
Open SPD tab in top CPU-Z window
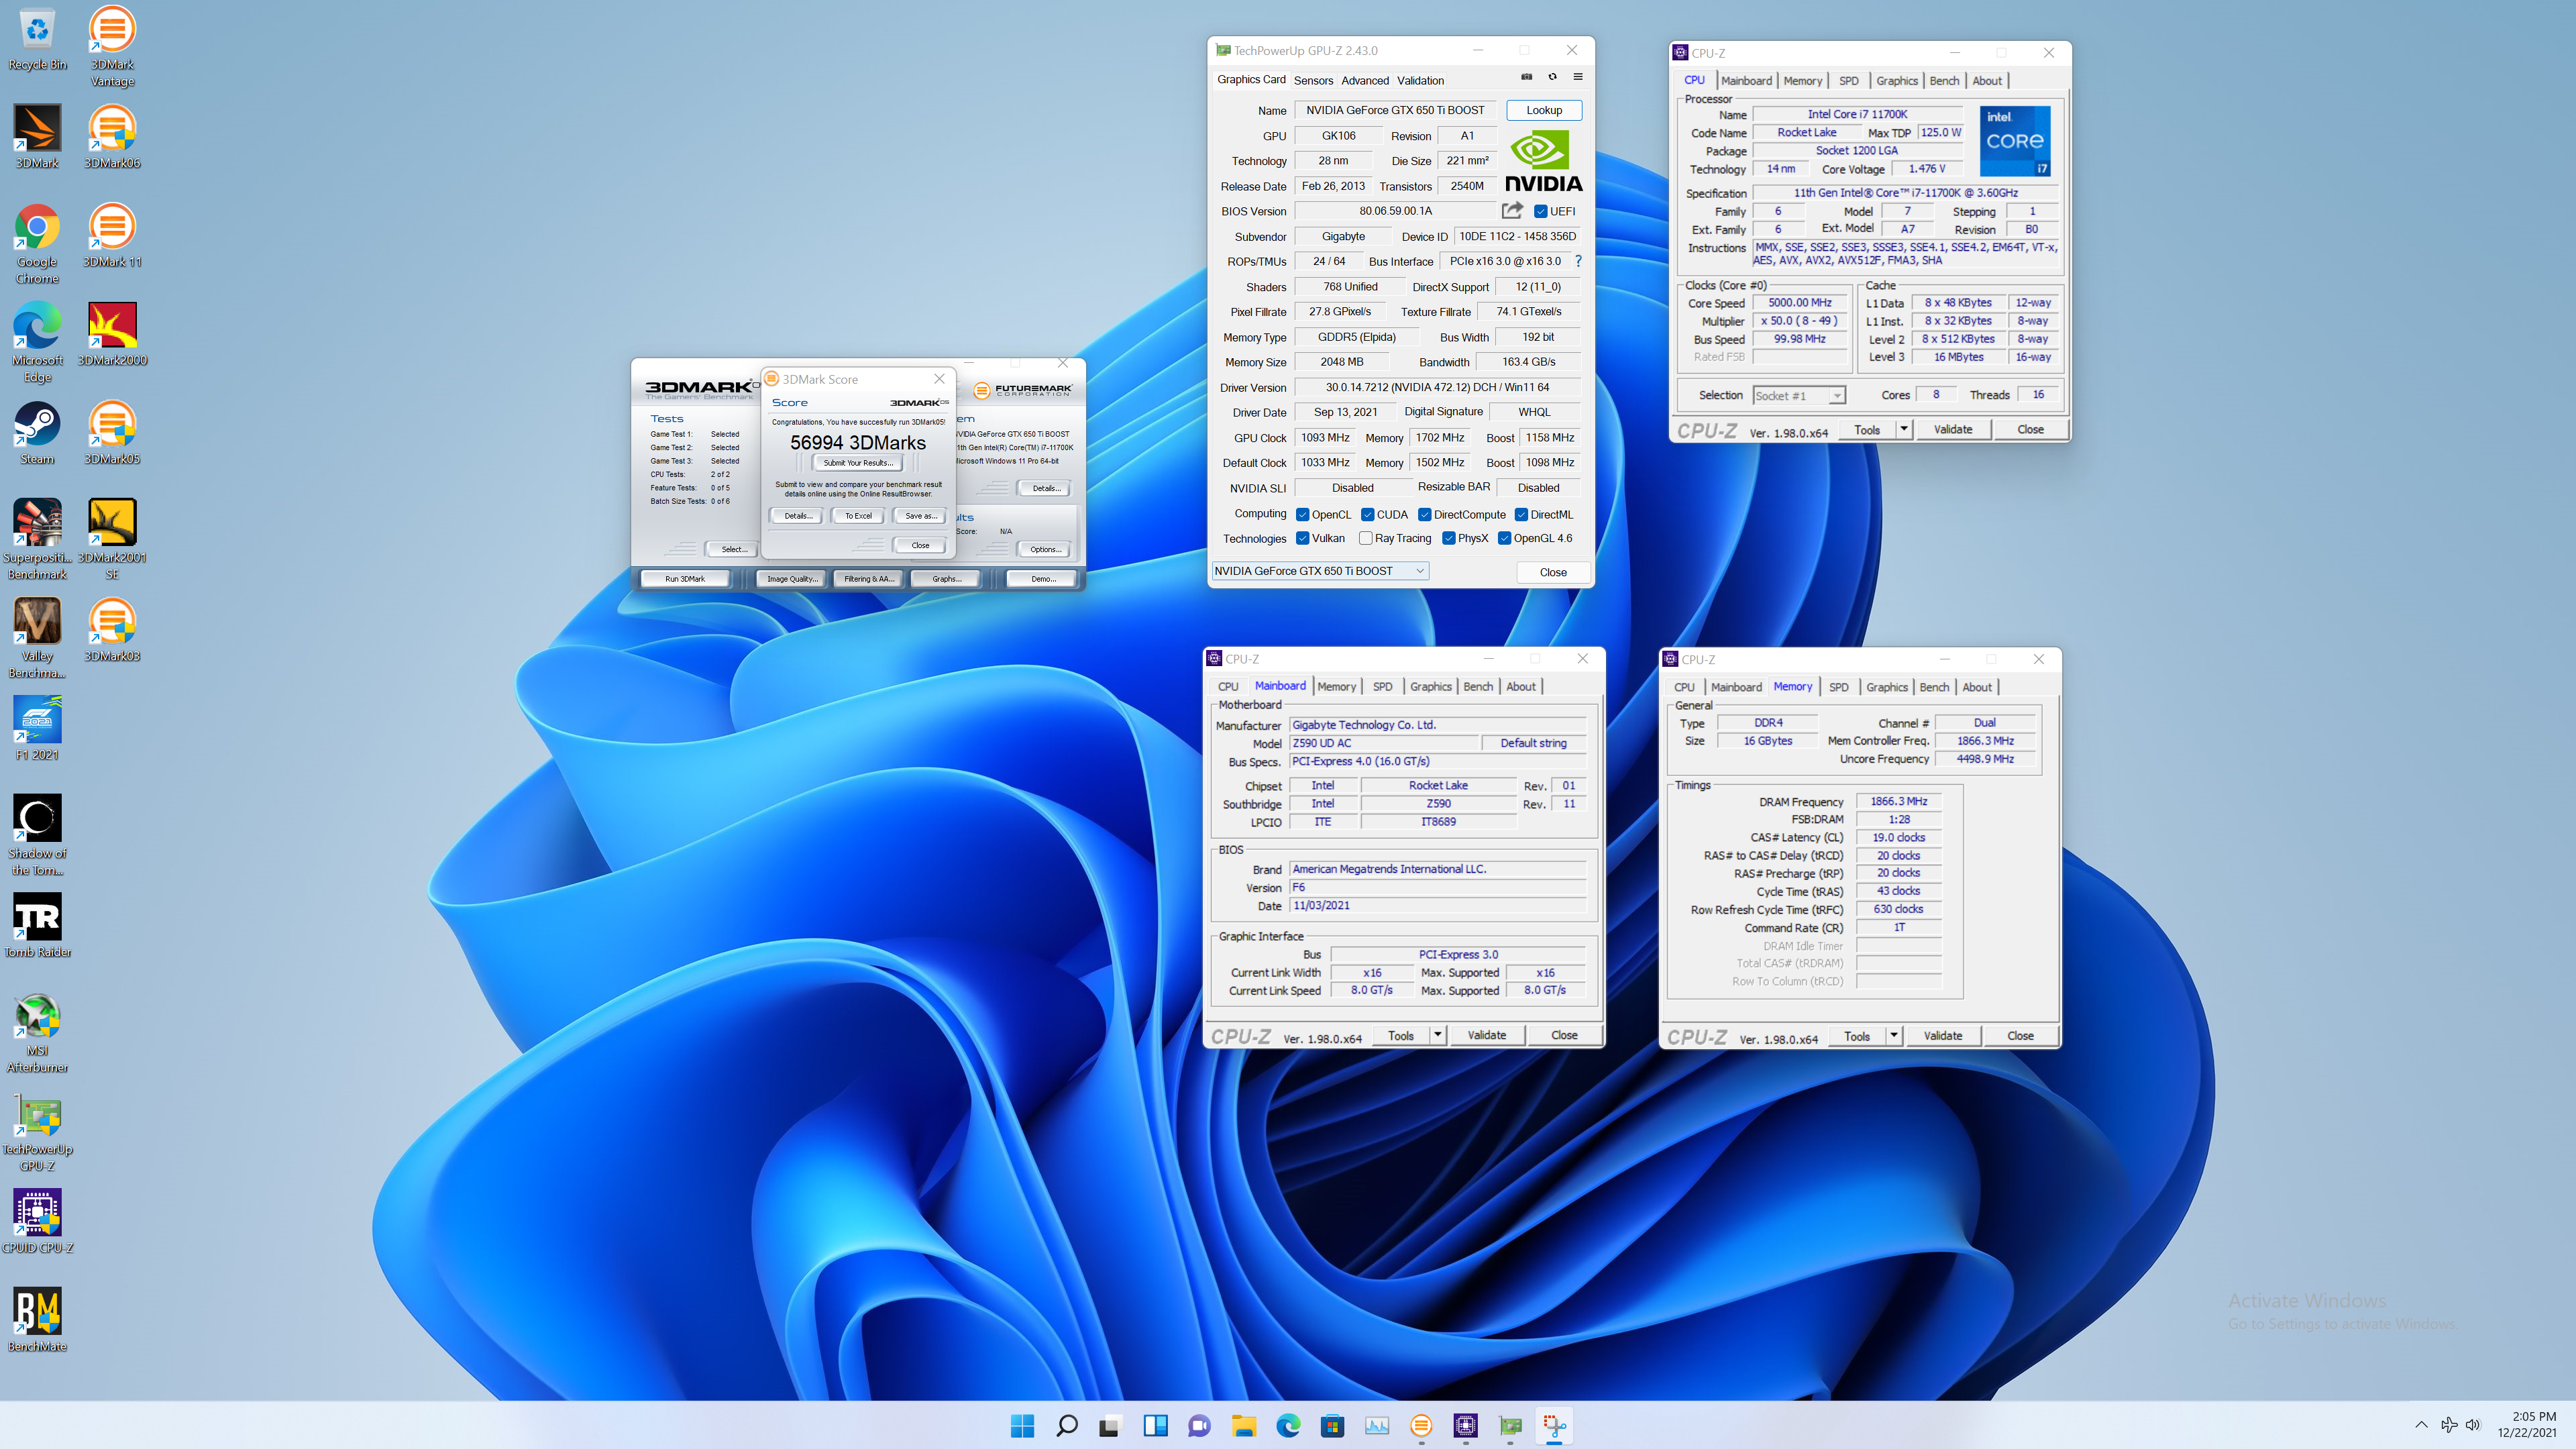1848,80
